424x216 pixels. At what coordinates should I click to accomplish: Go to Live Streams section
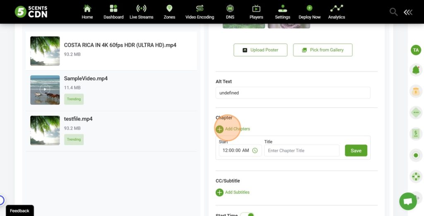pyautogui.click(x=141, y=12)
